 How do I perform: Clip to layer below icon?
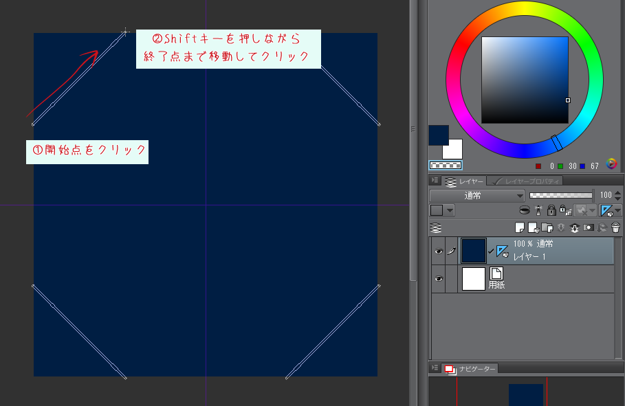[525, 210]
